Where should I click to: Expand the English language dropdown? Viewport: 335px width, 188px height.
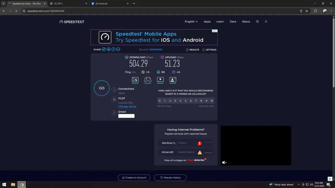pos(191,22)
